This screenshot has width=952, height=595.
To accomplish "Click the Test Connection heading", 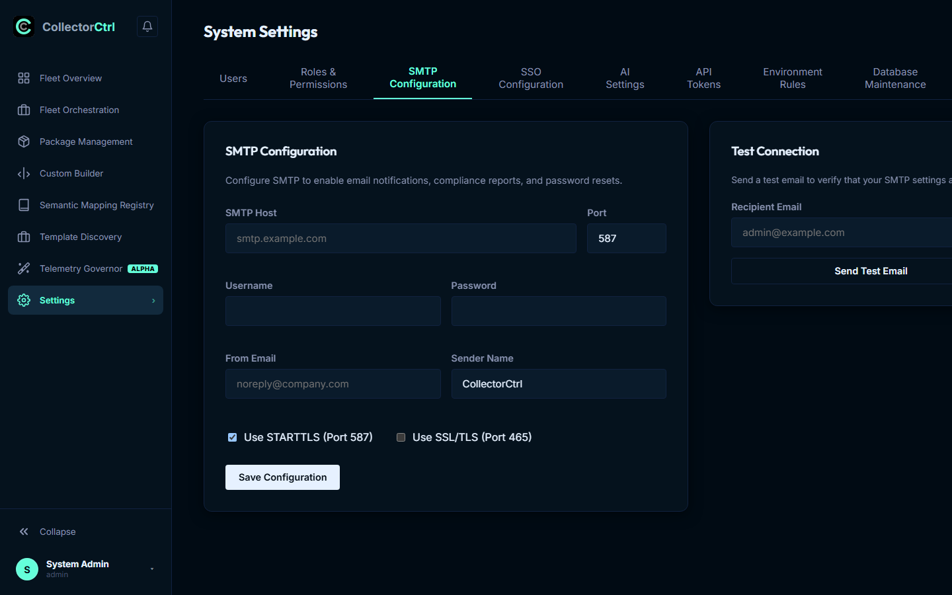I will click(x=775, y=151).
